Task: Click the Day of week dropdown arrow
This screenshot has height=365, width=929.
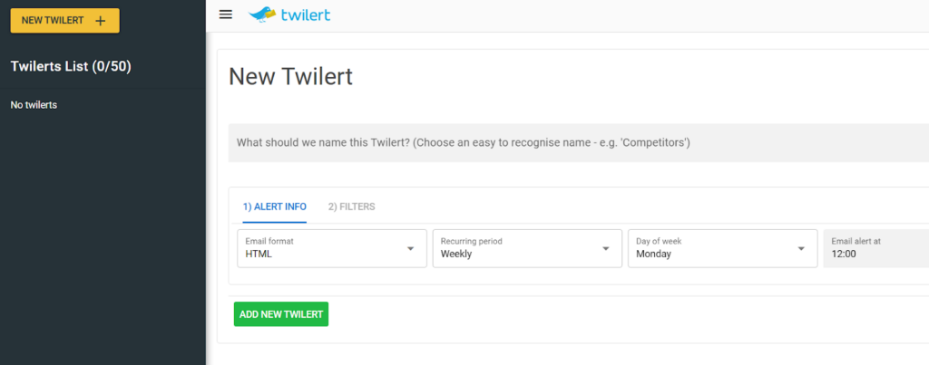Action: pos(801,248)
